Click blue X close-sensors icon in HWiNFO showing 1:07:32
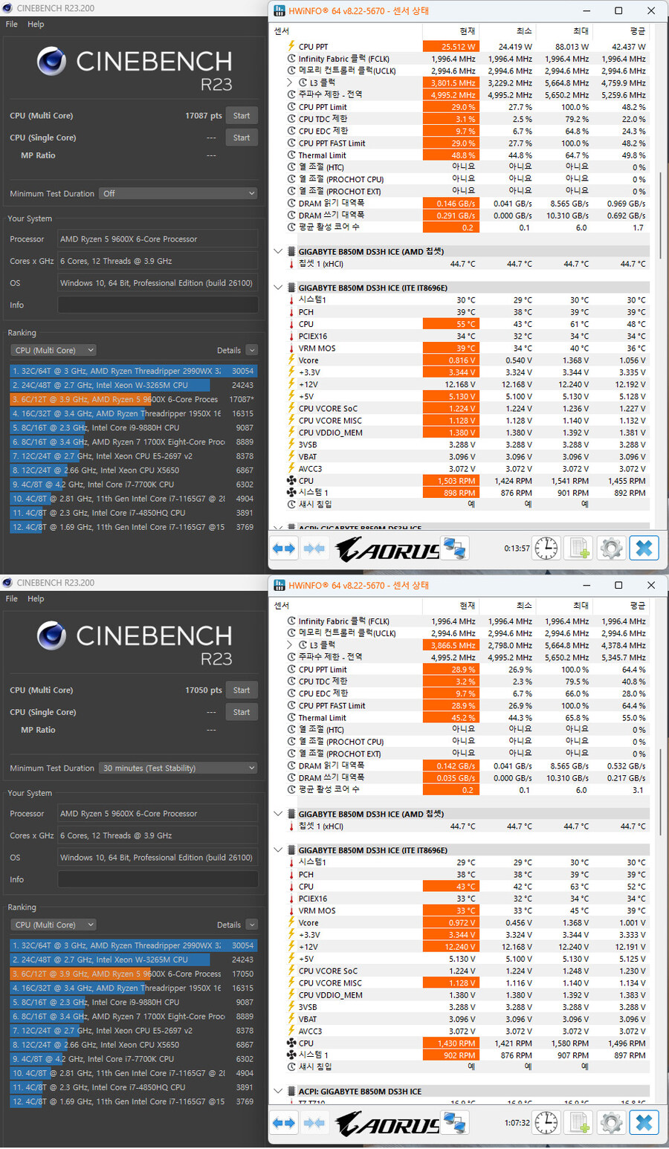This screenshot has width=669, height=1149. (x=644, y=1123)
